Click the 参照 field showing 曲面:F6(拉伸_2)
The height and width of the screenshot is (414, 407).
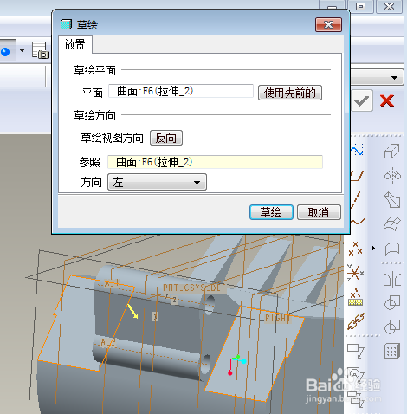coord(215,162)
